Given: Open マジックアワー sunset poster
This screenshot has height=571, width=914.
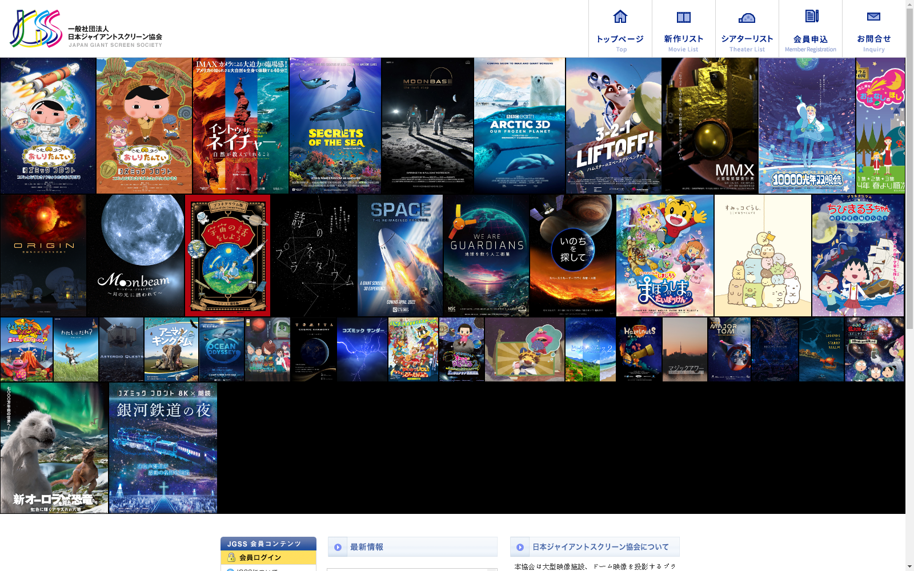Looking at the screenshot, I should click(x=685, y=349).
